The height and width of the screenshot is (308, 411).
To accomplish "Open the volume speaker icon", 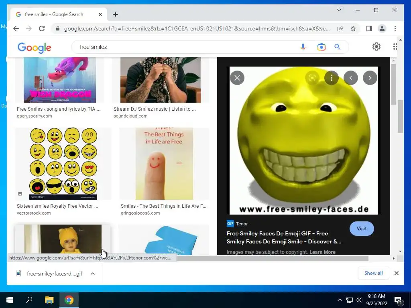I will click(x=358, y=300).
